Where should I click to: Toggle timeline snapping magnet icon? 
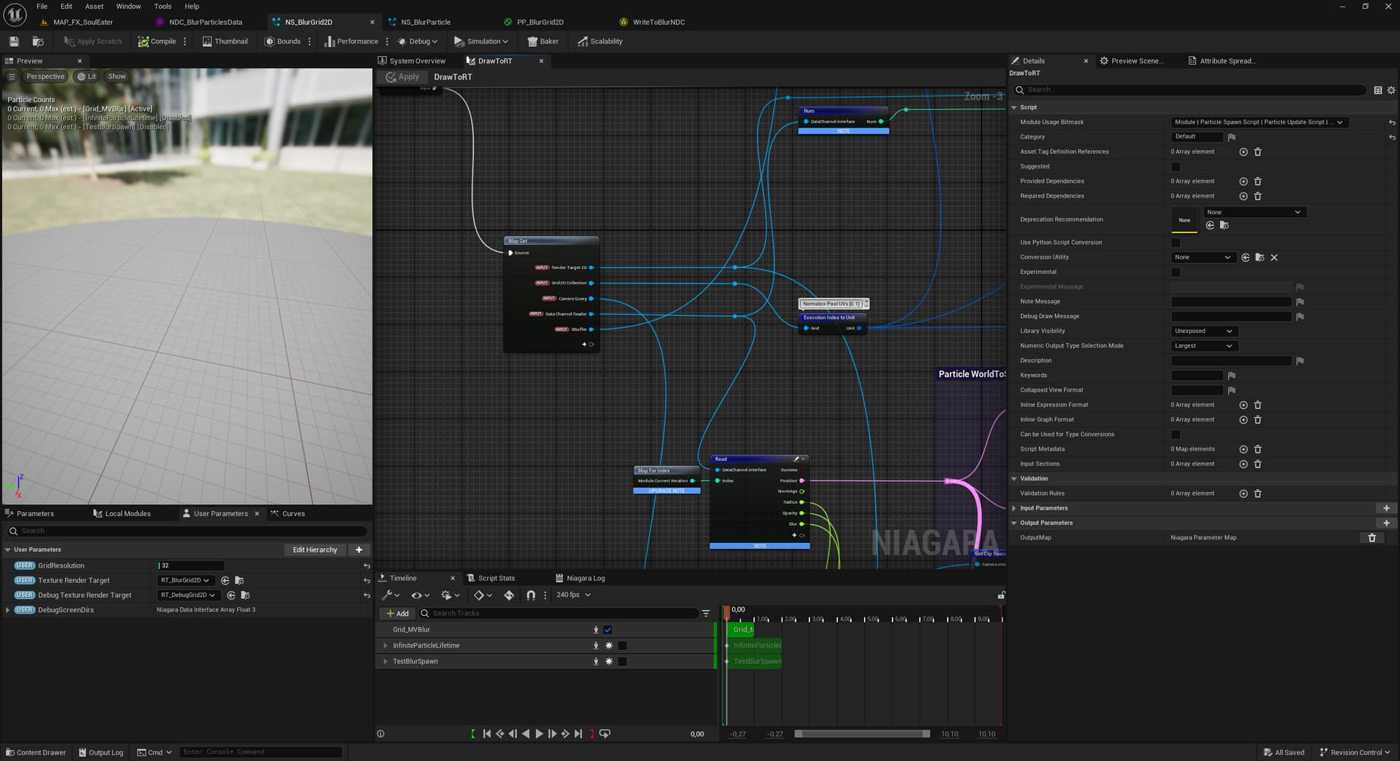tap(531, 596)
